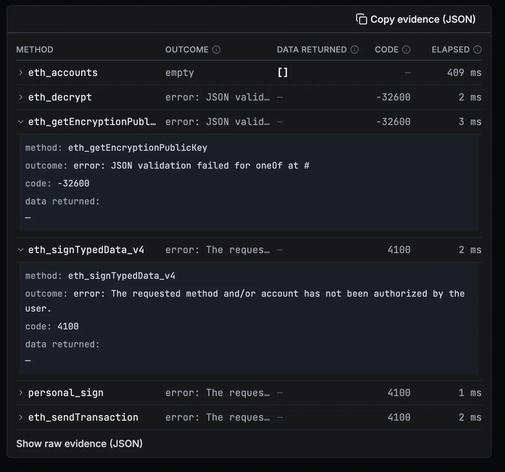Select the truncated eth_getEncryptionPubl… row name
The image size is (505, 472).
tap(92, 122)
